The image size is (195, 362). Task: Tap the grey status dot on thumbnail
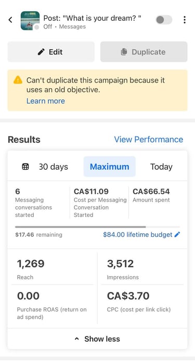click(x=36, y=28)
